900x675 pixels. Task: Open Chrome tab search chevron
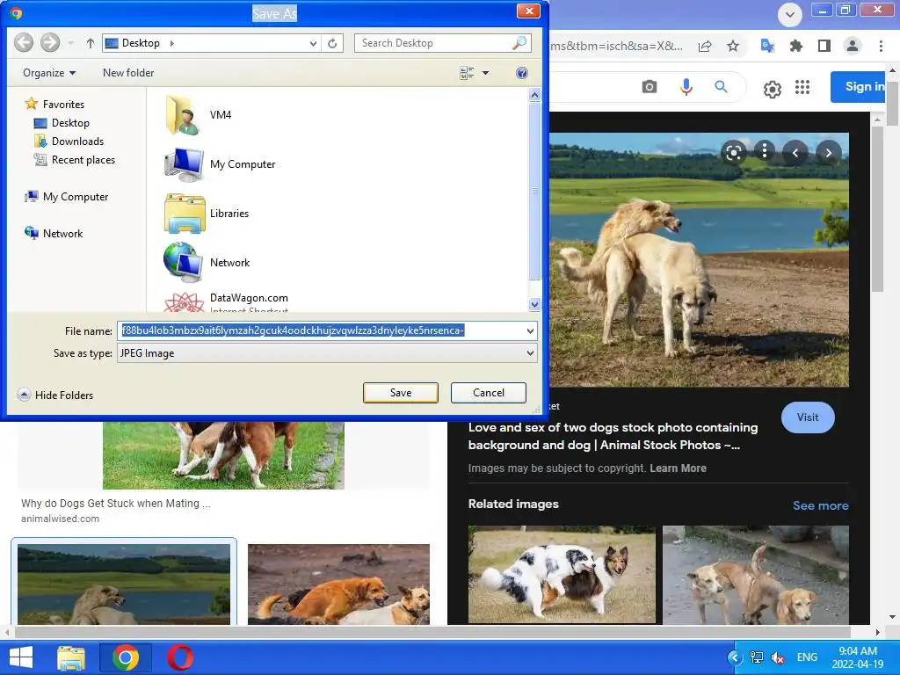790,14
